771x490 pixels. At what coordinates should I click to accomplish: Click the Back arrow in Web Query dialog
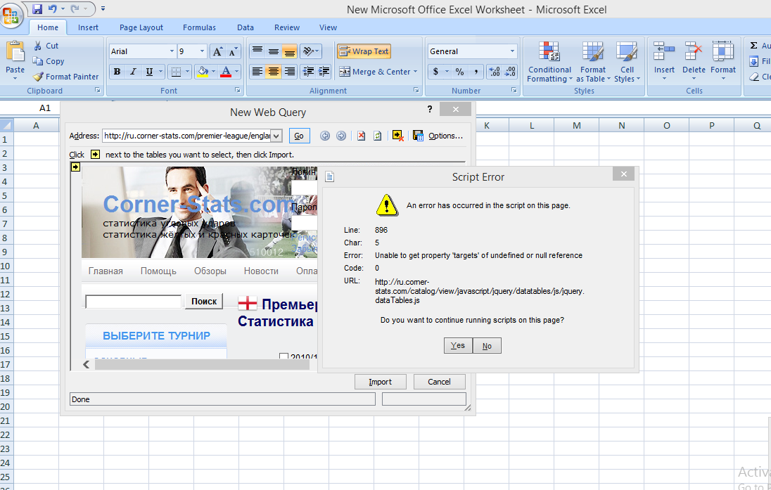coord(325,136)
